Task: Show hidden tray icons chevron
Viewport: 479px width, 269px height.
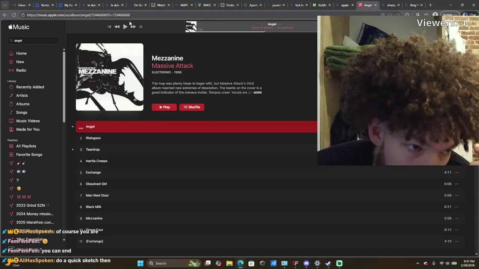Action: (x=418, y=263)
